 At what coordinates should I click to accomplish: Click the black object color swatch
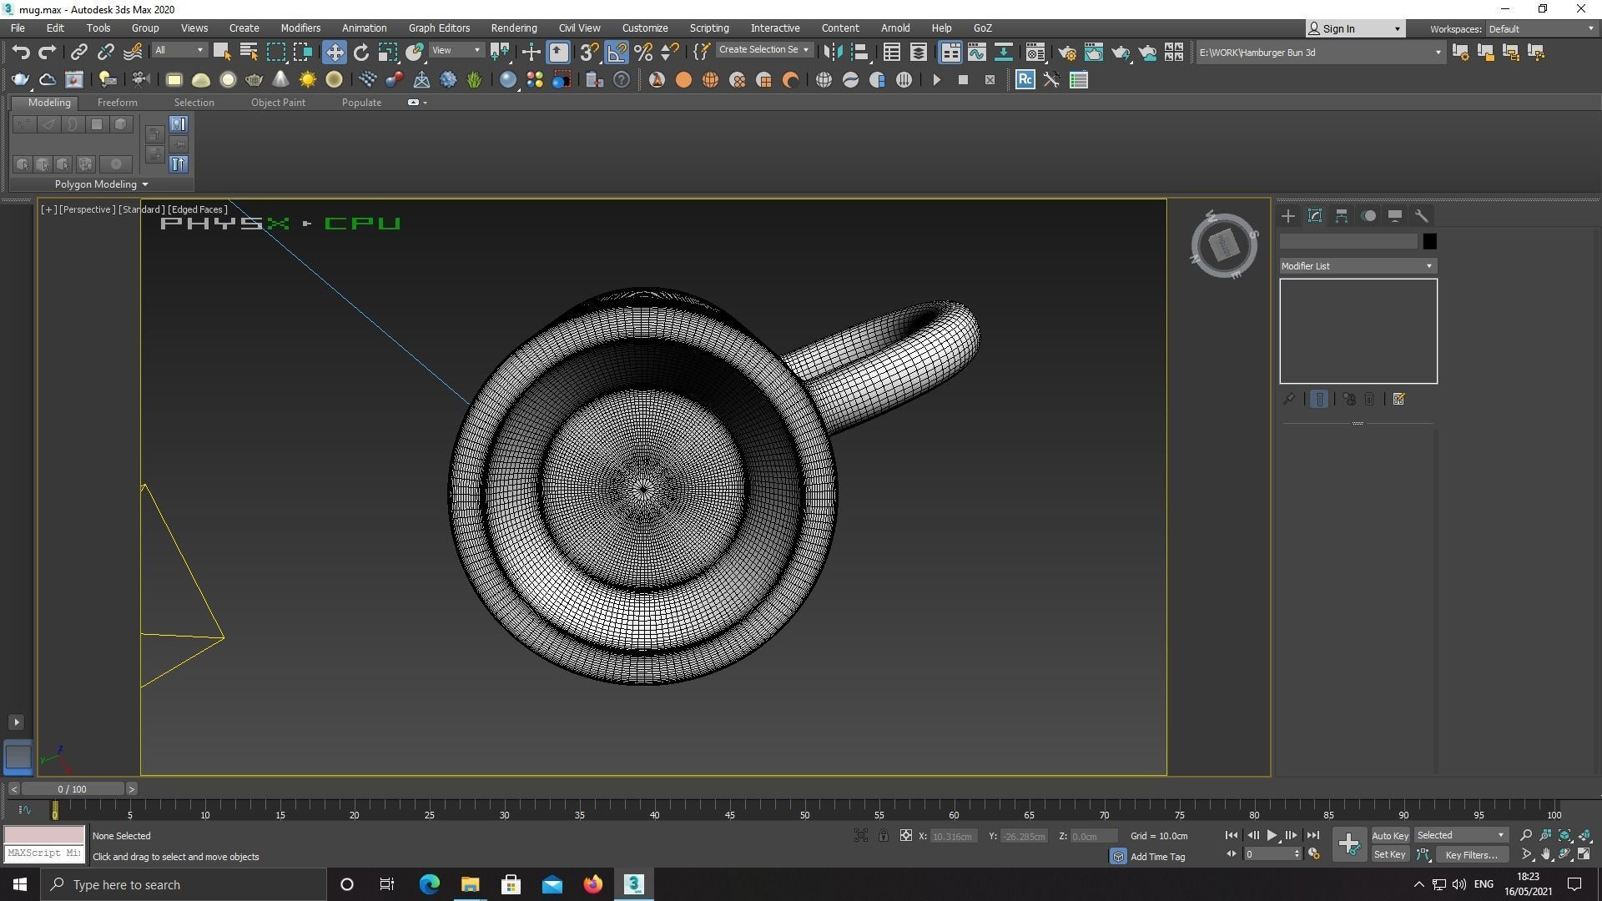pos(1429,242)
